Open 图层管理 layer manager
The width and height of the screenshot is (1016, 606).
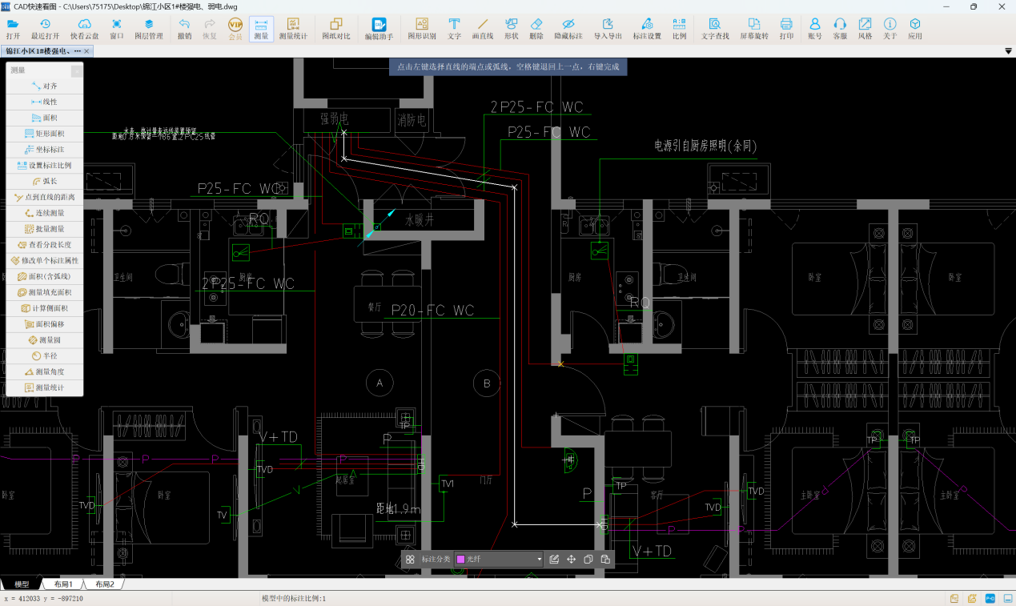tap(149, 29)
